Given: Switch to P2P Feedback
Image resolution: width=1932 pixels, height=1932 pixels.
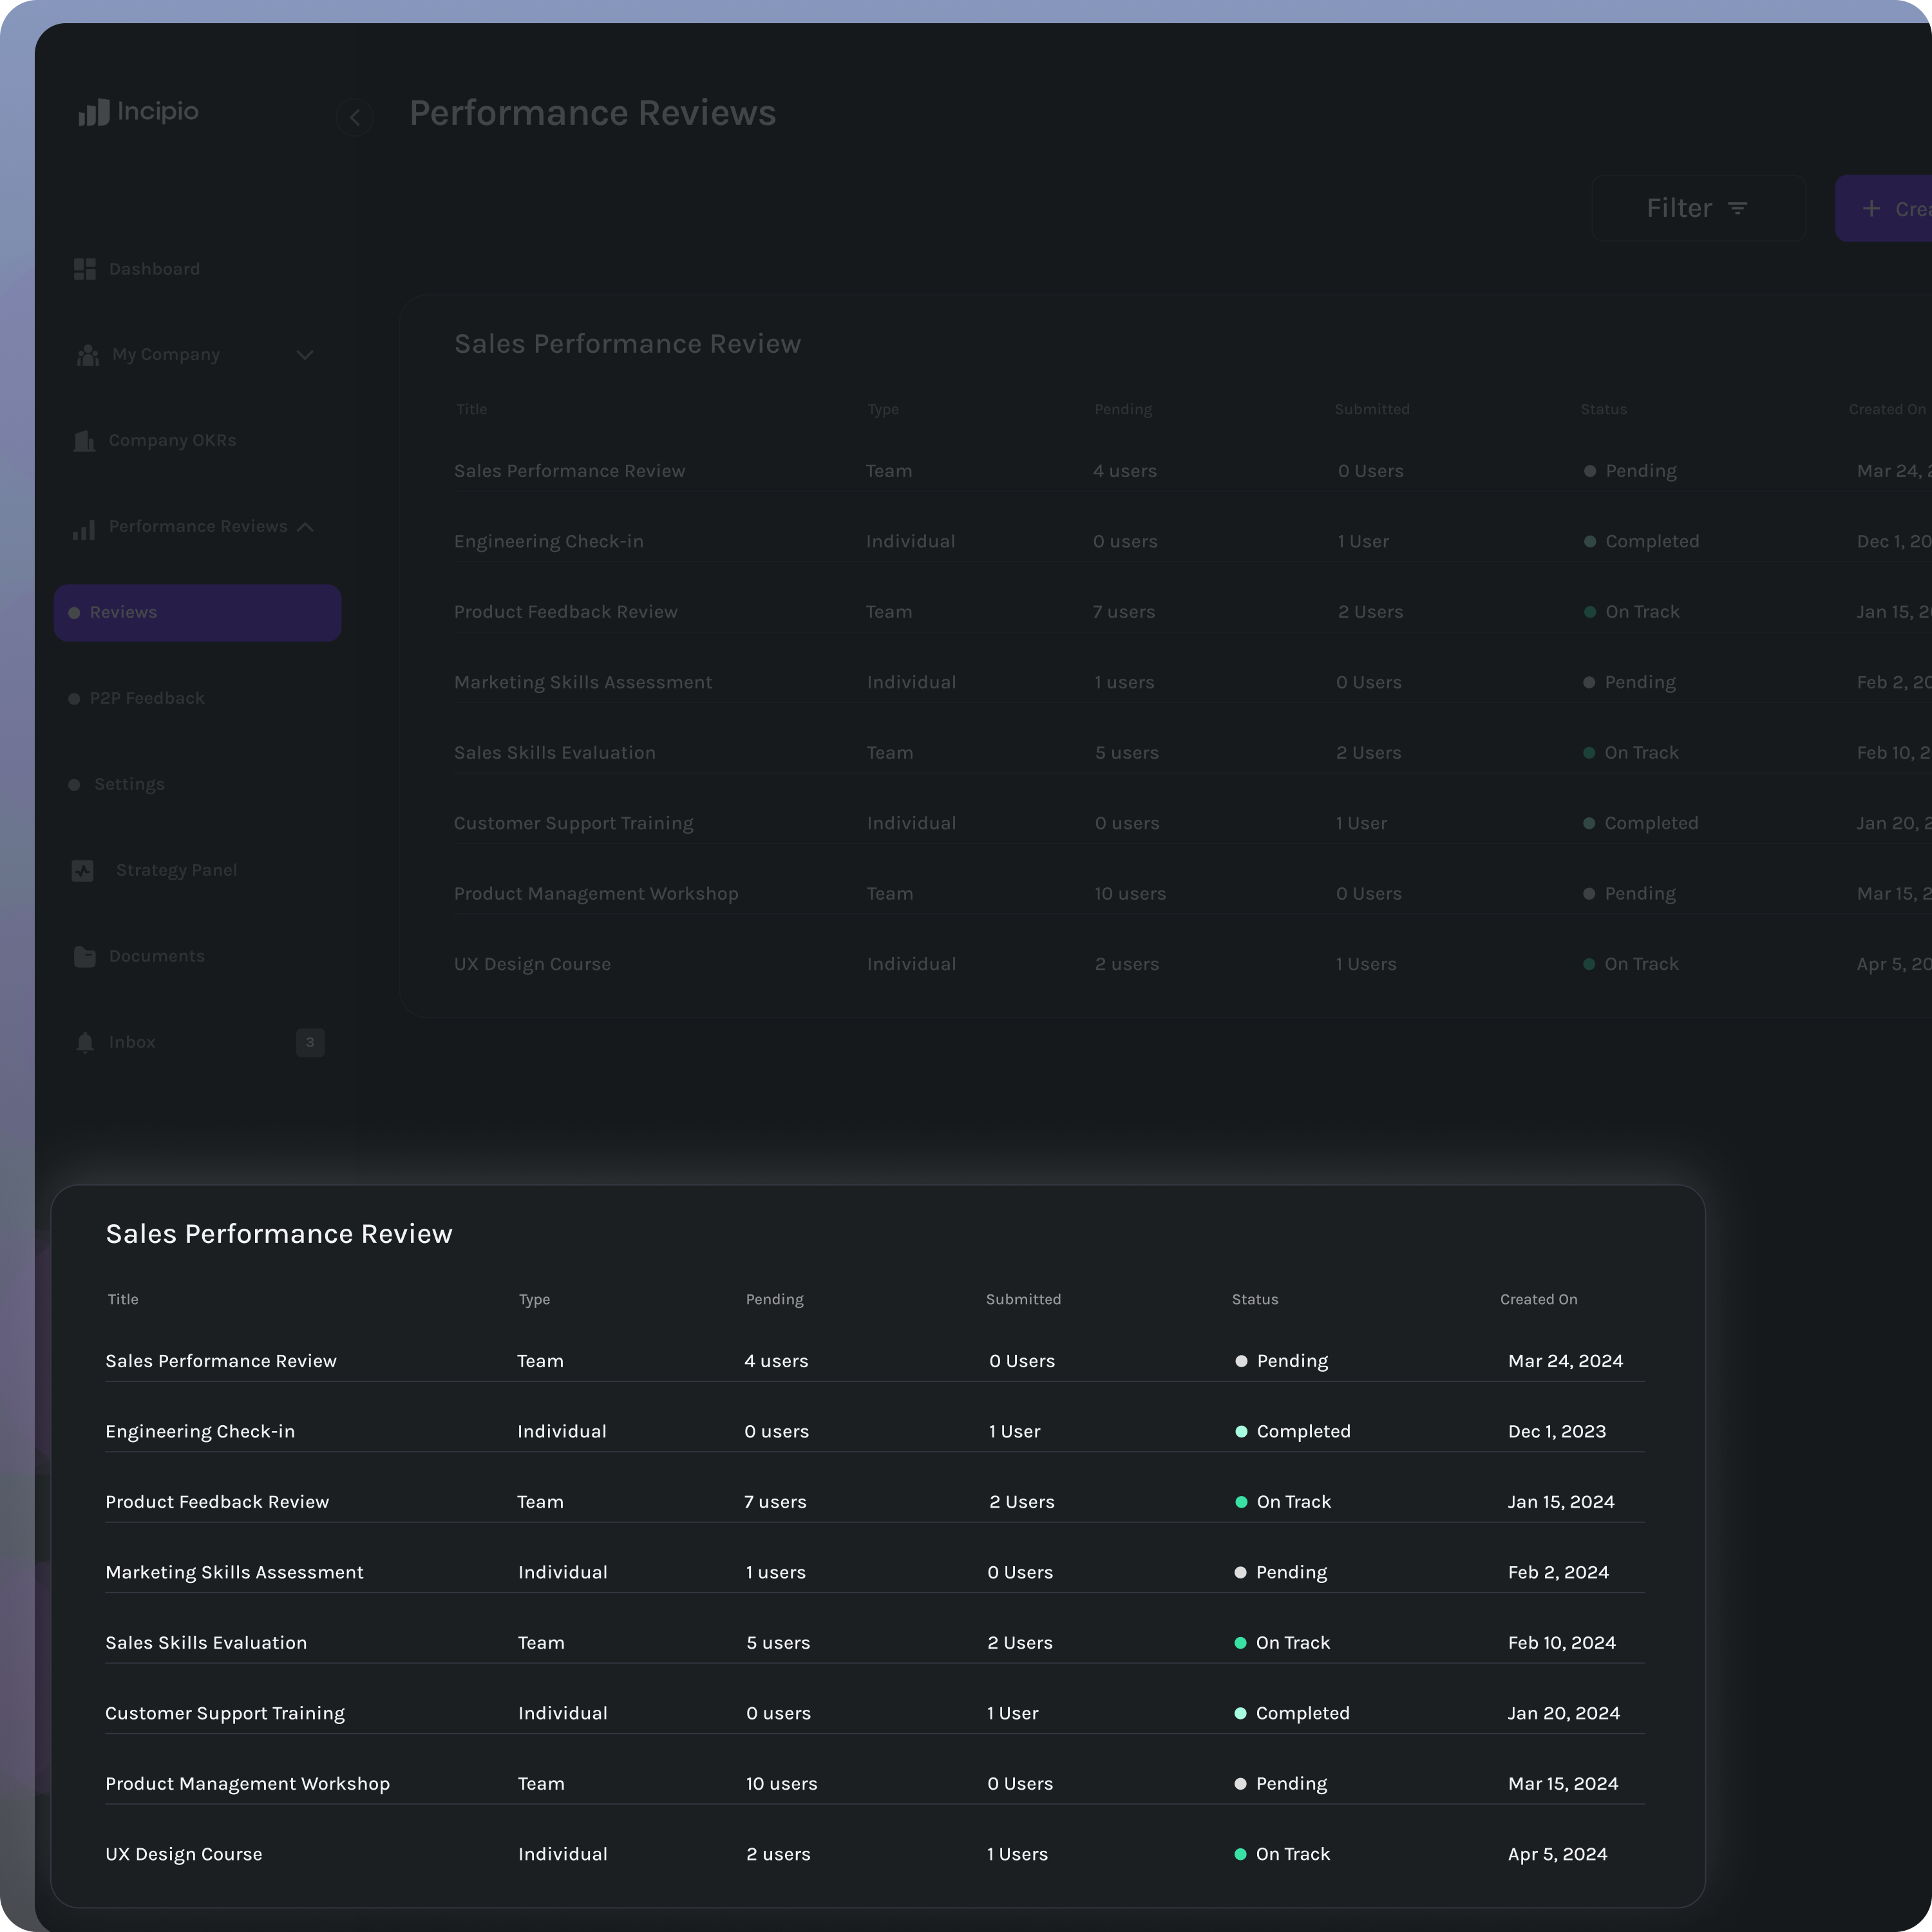Looking at the screenshot, I should (x=145, y=698).
